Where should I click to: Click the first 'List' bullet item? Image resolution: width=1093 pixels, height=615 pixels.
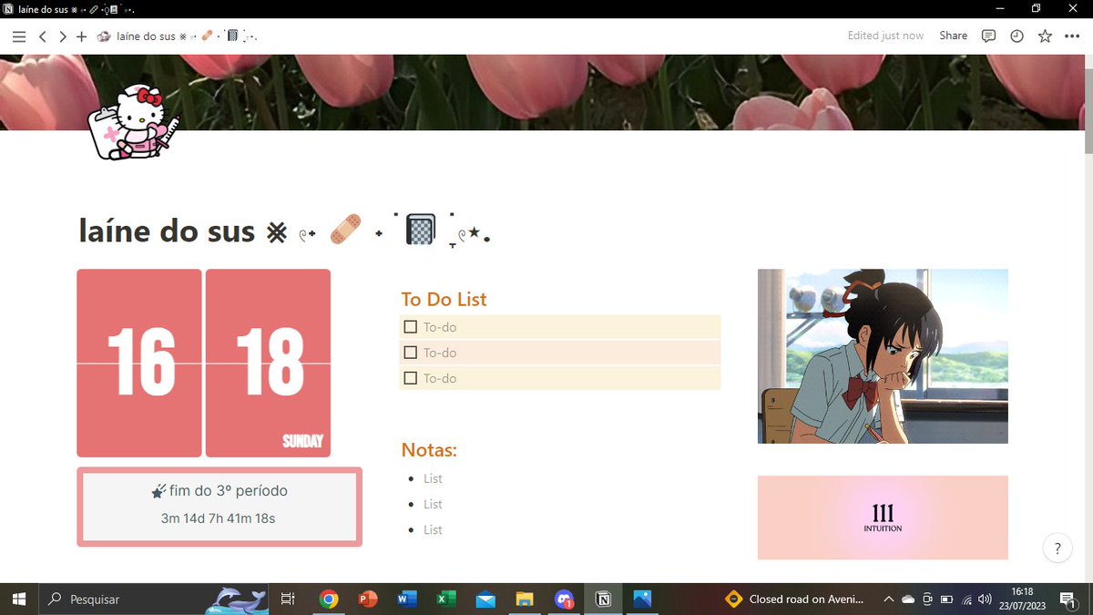[433, 478]
